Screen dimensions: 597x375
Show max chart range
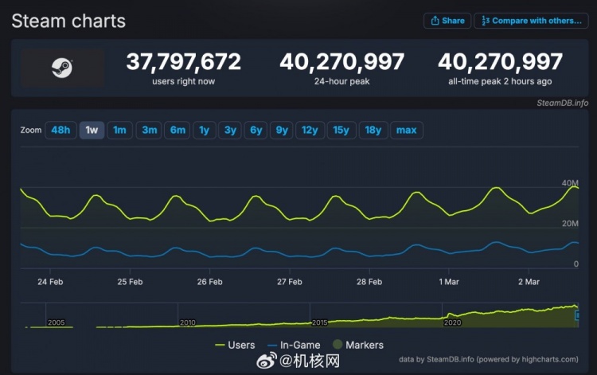pyautogui.click(x=407, y=131)
